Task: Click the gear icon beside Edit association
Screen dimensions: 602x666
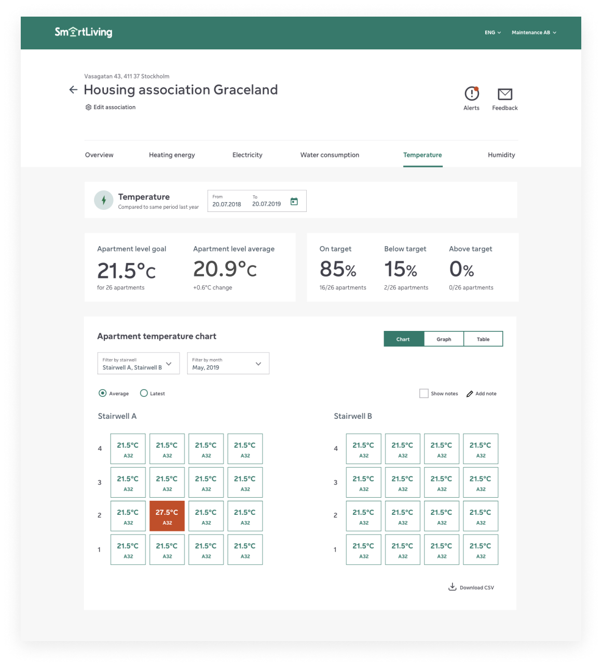Action: tap(88, 108)
